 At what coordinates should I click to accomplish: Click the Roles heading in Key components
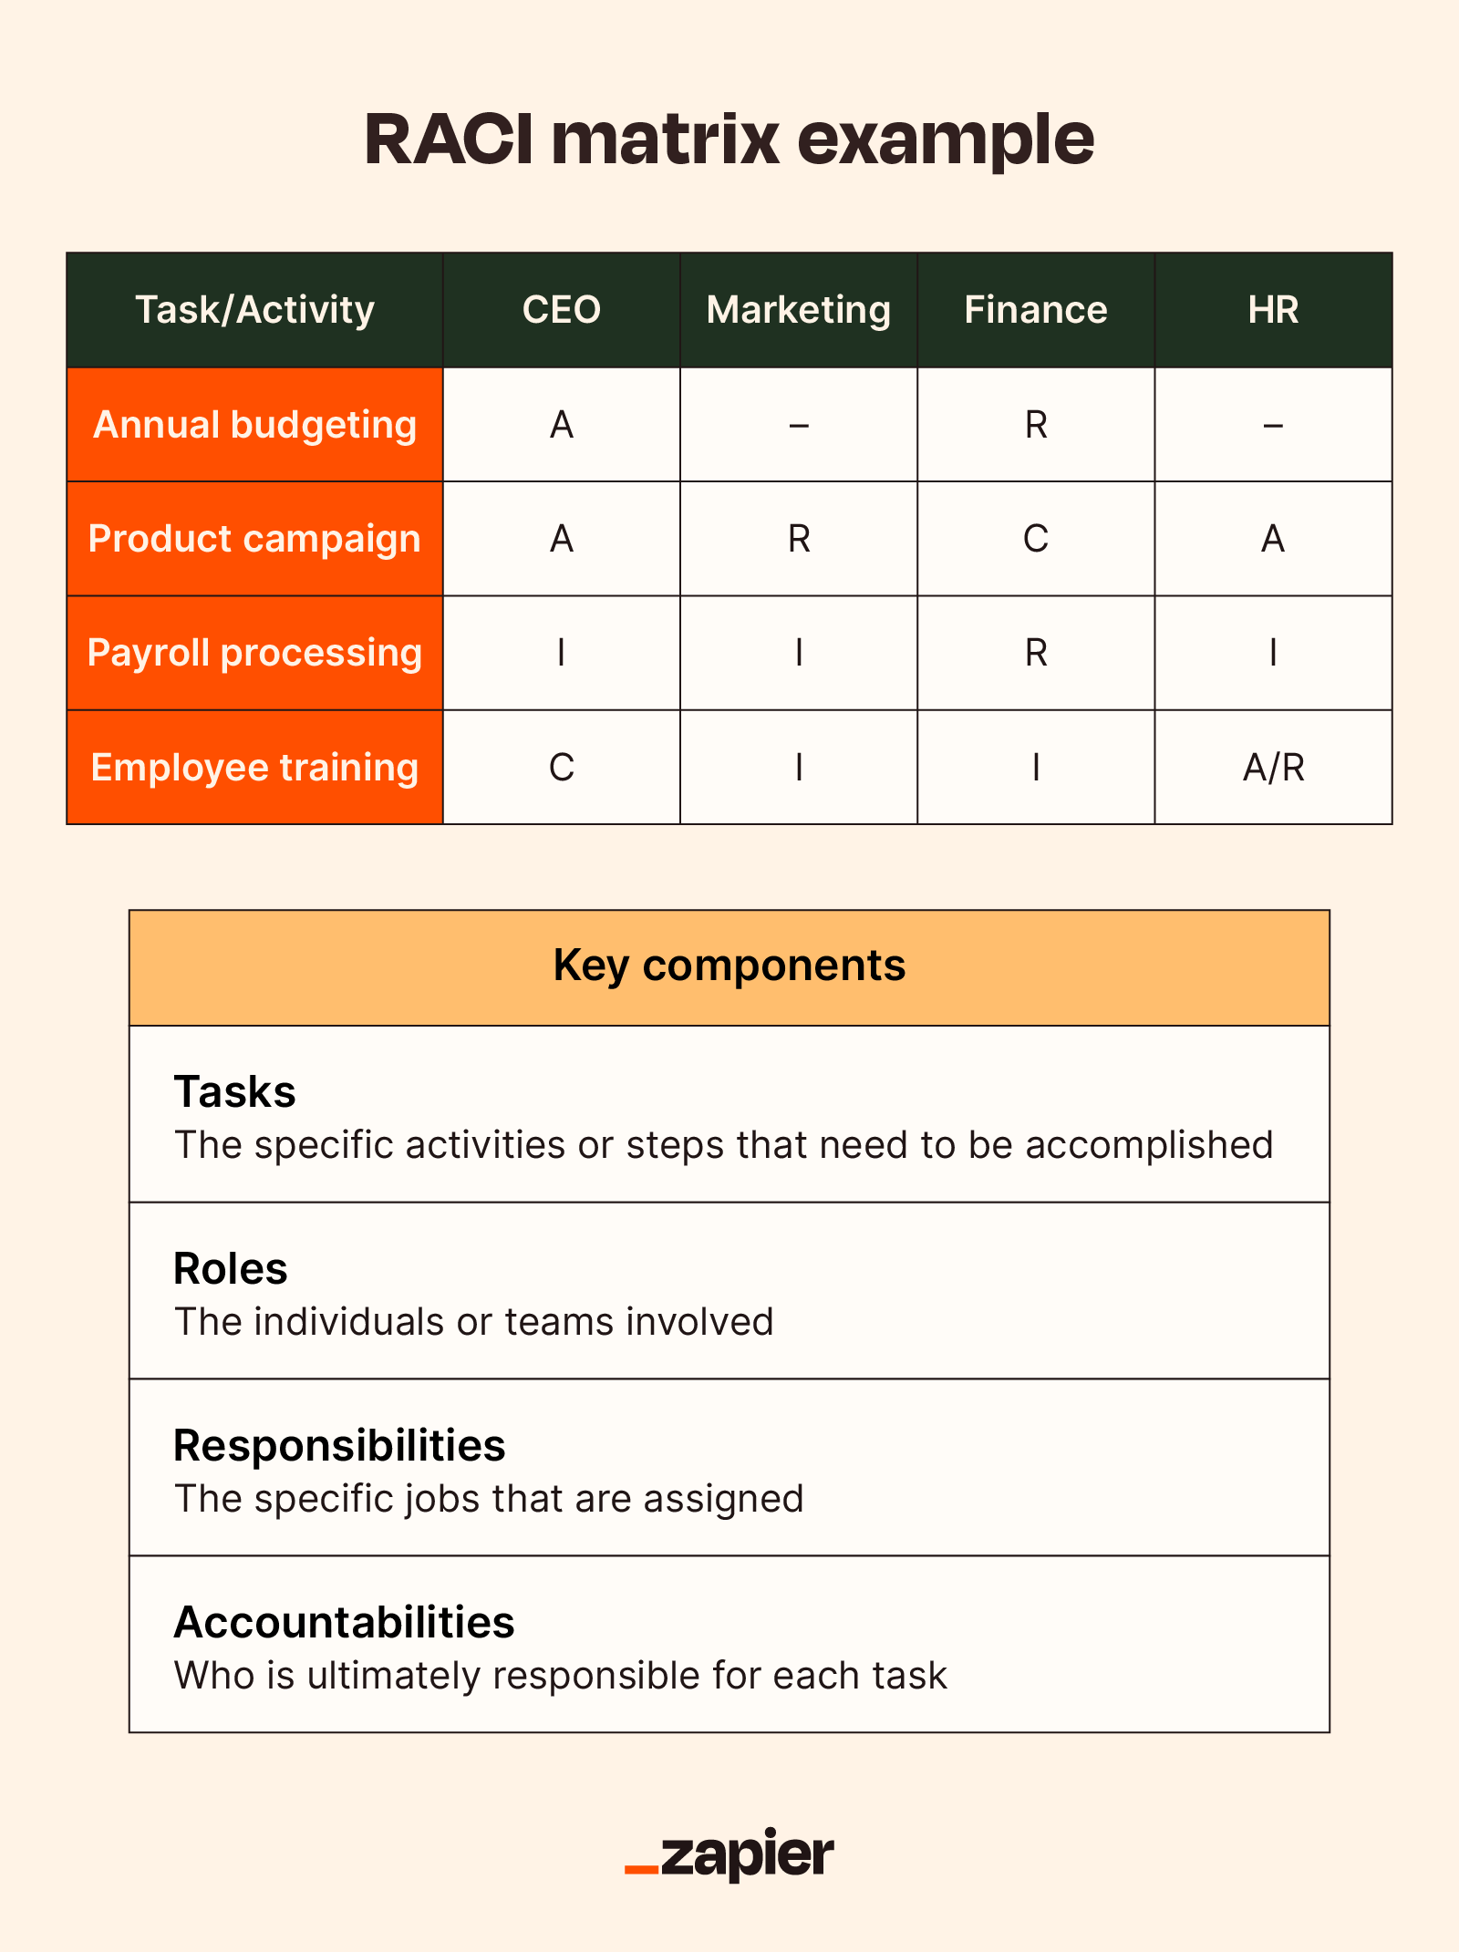(x=231, y=1268)
